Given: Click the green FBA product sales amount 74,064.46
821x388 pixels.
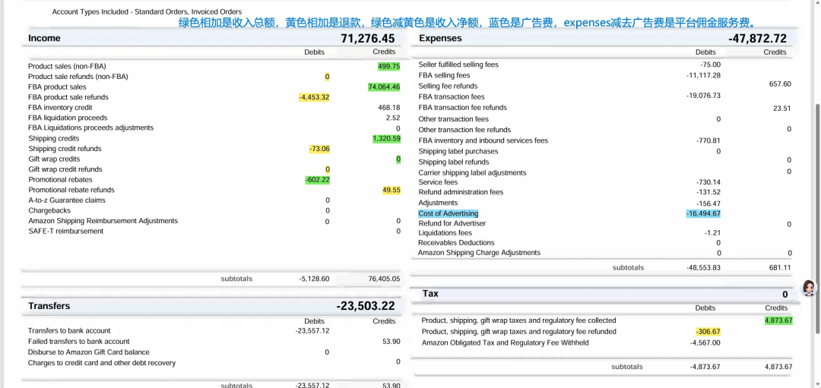Looking at the screenshot, I should [x=384, y=87].
